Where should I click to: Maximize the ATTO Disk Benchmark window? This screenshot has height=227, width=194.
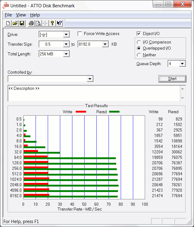168,4
